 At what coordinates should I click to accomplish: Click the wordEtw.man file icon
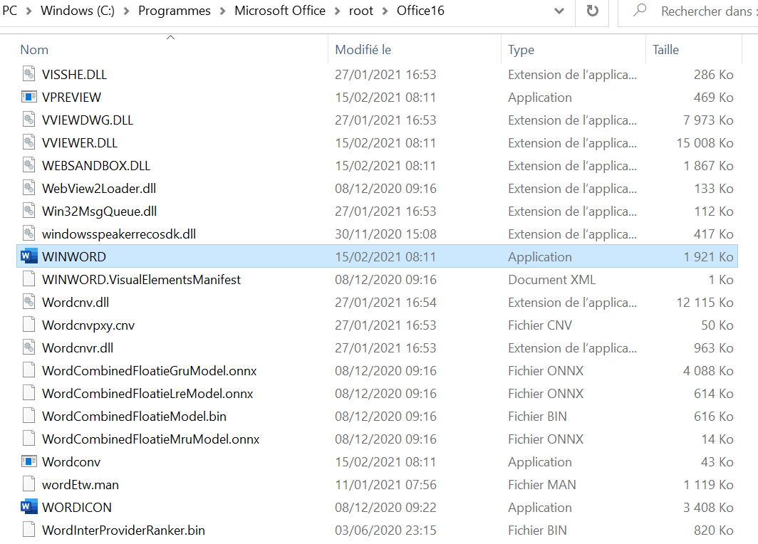pos(29,485)
